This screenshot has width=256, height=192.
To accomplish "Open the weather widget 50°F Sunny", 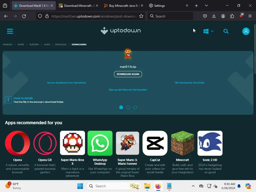I will pyautogui.click(x=13, y=186).
